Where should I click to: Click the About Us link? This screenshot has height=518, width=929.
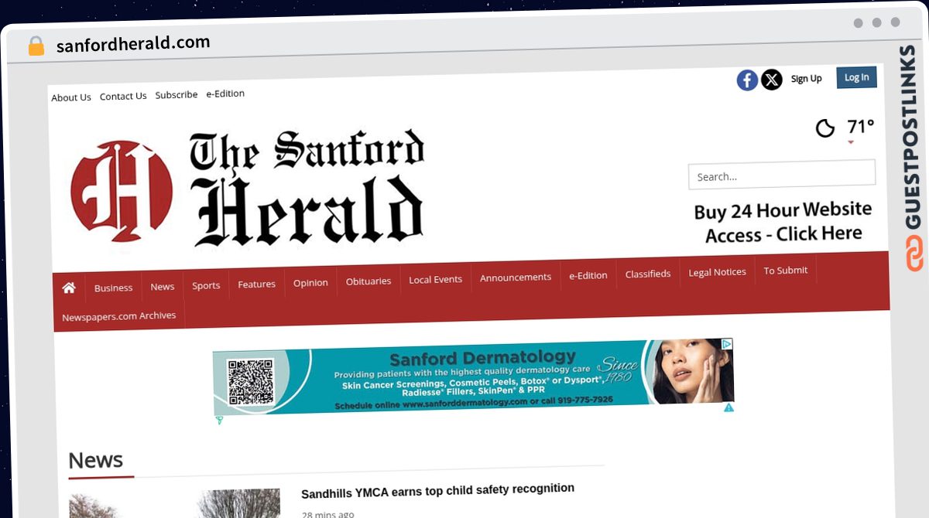pyautogui.click(x=71, y=97)
